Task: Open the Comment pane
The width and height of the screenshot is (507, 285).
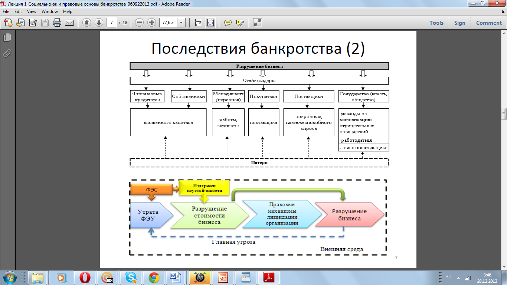Action: (x=489, y=23)
